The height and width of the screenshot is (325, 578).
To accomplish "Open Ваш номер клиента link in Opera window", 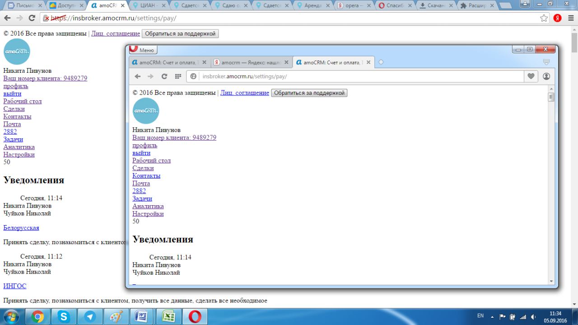I will point(174,137).
